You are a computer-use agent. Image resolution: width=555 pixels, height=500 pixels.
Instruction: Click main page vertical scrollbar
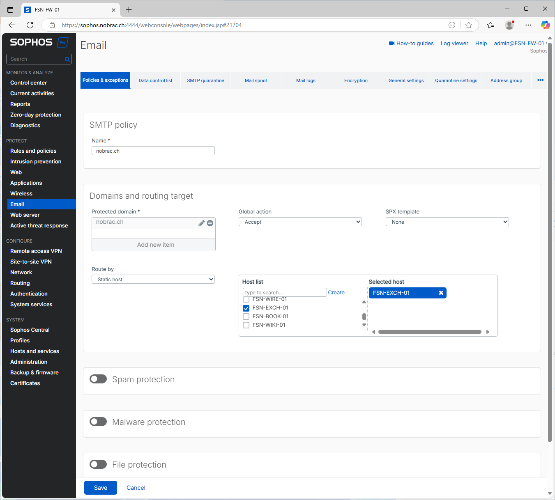point(550,242)
